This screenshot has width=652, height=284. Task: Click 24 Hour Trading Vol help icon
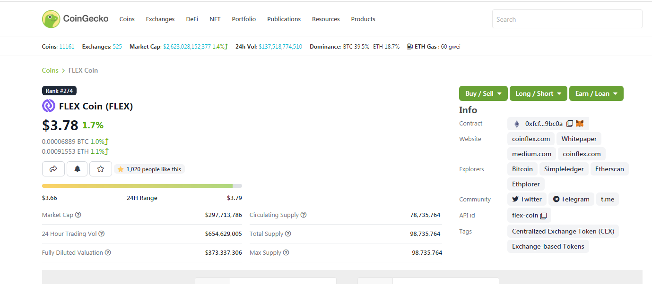102,234
